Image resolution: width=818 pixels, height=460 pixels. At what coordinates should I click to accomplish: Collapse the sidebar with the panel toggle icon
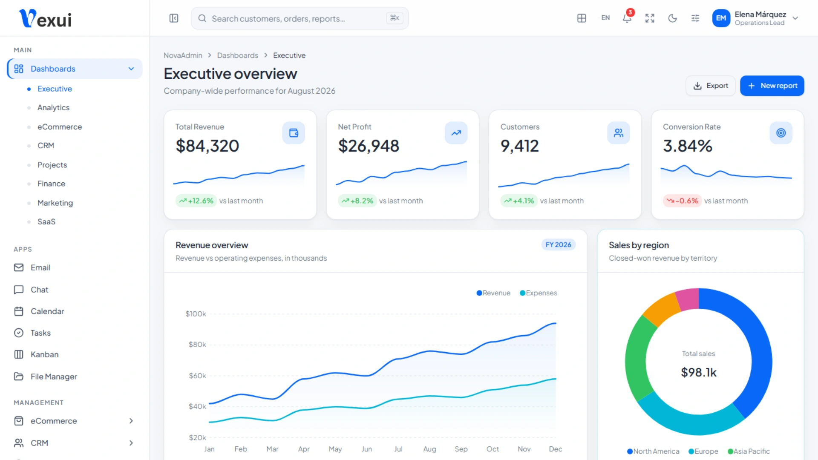174,18
